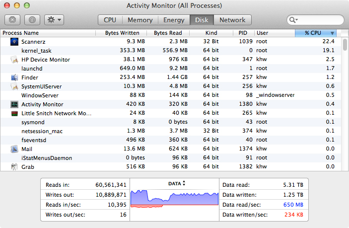Screen dimensions: 349x228
Task: Click the Reads in value 60,561,341
Action: click(111, 185)
